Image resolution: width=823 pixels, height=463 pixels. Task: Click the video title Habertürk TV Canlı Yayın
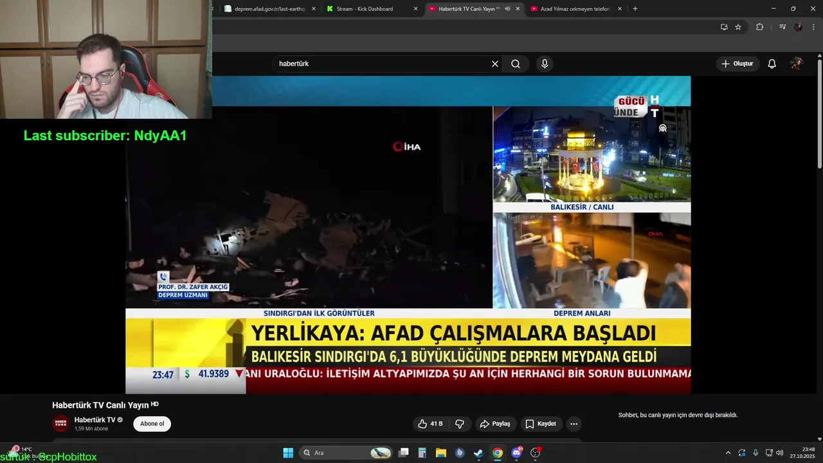pyautogui.click(x=100, y=405)
